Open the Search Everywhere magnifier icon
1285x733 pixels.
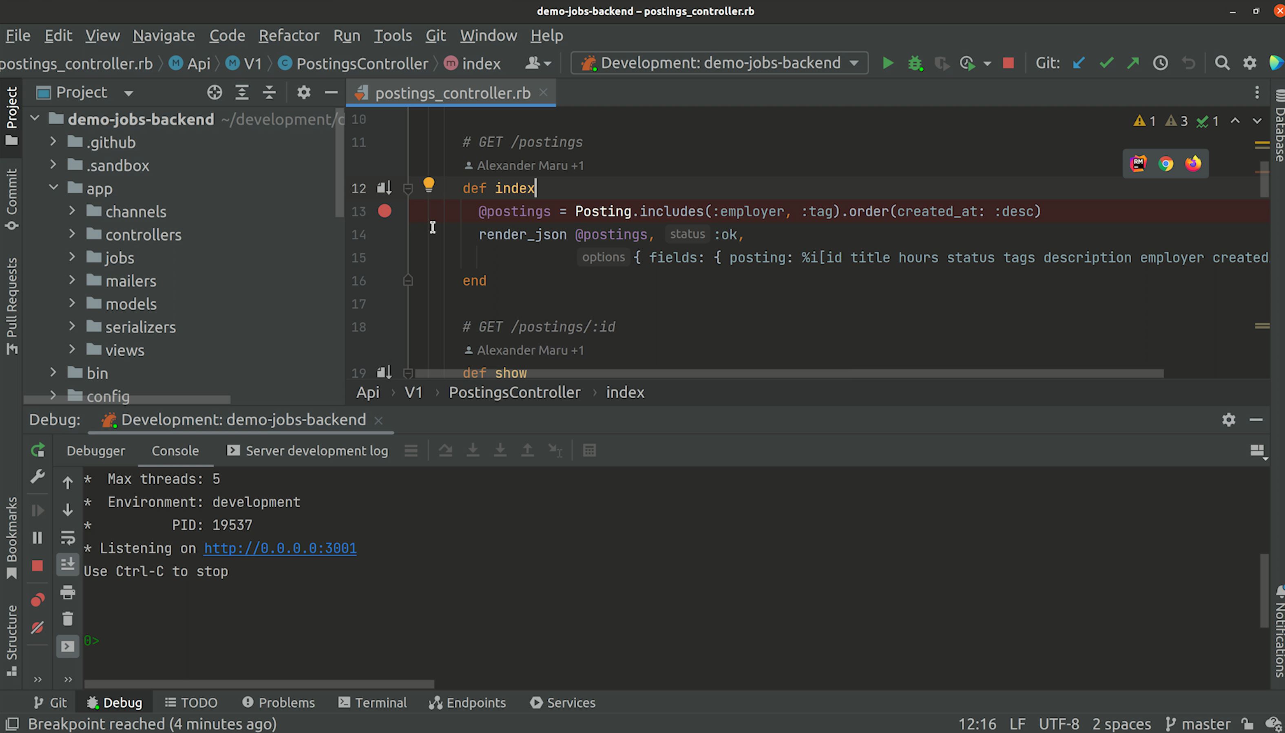[x=1222, y=64]
